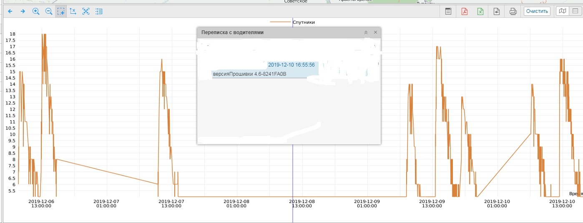Switch to map view

563,11
